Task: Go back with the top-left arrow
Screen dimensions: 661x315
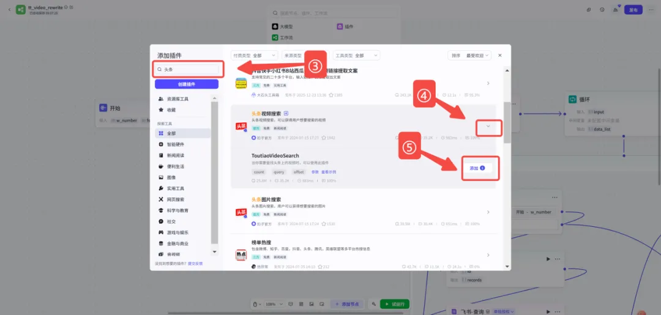Action: tap(9, 9)
